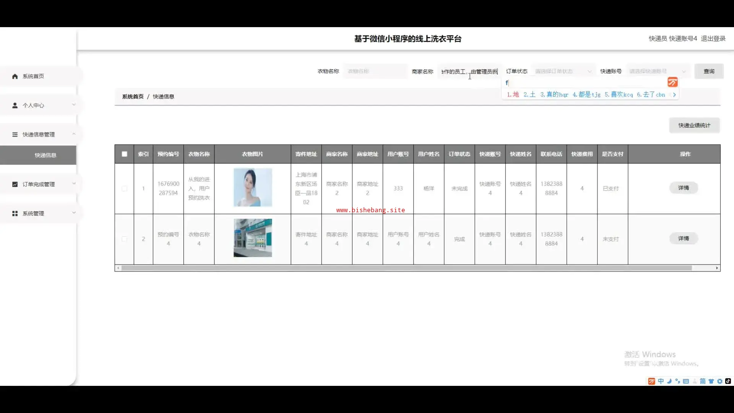Click the 查询 search button
Screen dimensions: 734x413
point(709,72)
